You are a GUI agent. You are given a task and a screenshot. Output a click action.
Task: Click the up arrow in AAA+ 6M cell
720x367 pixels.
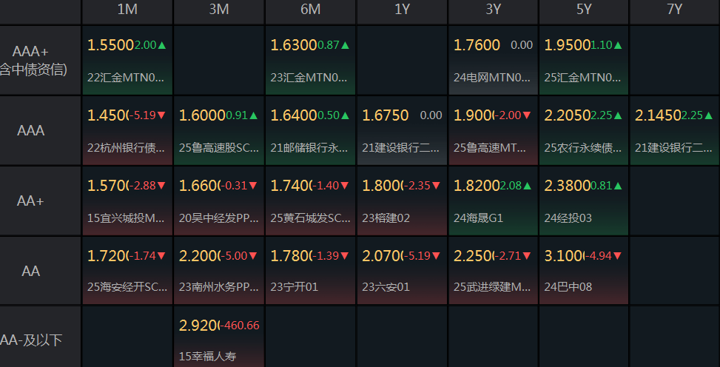(x=345, y=45)
